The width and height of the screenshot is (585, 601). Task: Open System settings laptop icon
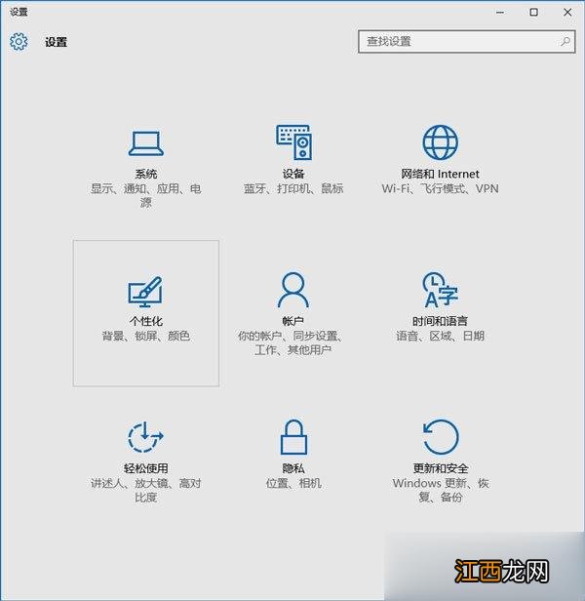click(146, 143)
